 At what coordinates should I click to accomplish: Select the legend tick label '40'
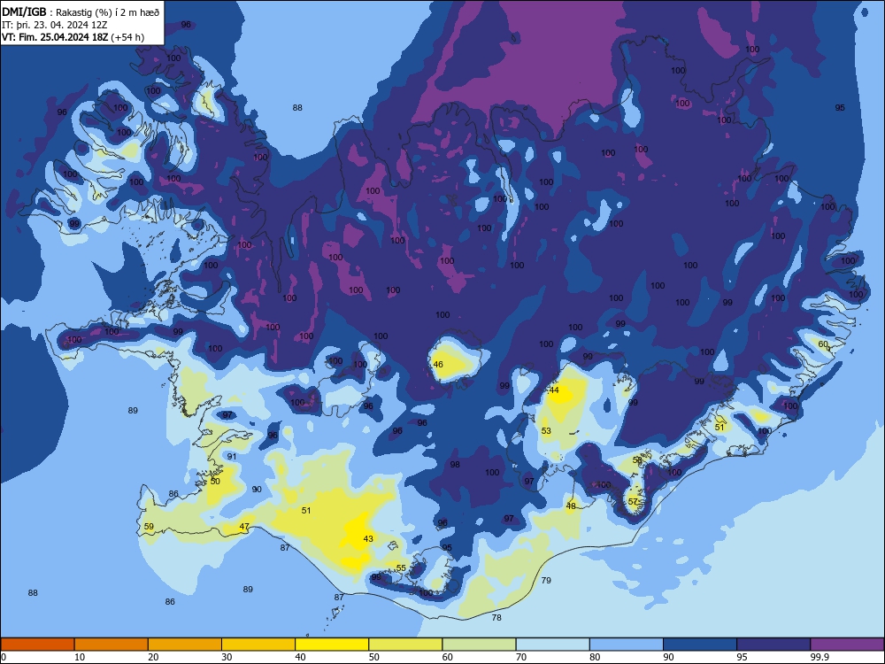tap(300, 657)
